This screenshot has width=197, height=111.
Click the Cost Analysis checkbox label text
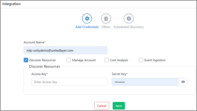tap(119, 60)
